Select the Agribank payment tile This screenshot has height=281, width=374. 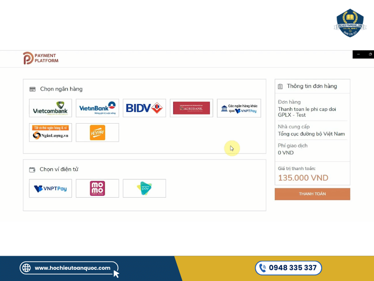[x=191, y=108]
